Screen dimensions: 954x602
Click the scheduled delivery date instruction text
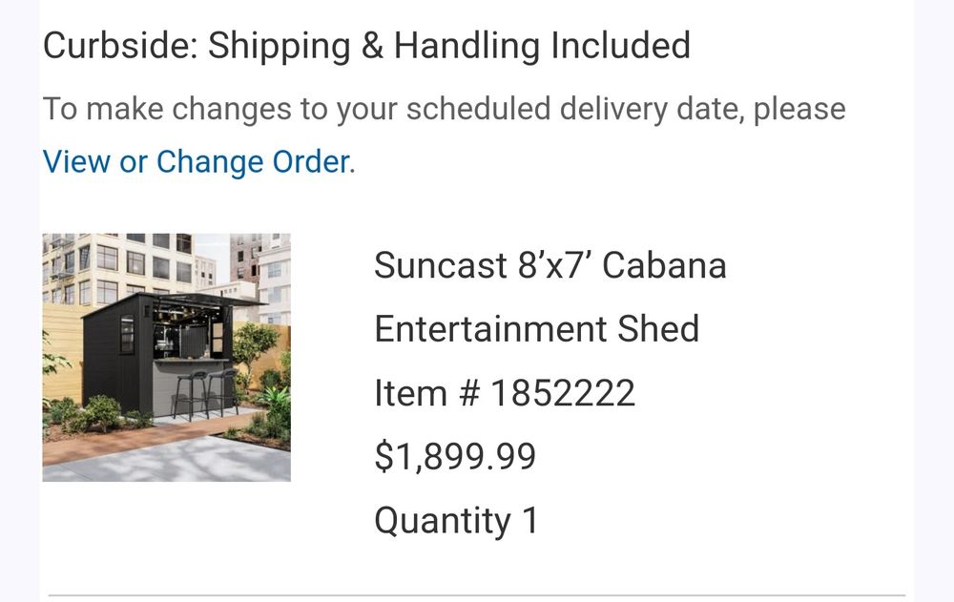pos(445,110)
